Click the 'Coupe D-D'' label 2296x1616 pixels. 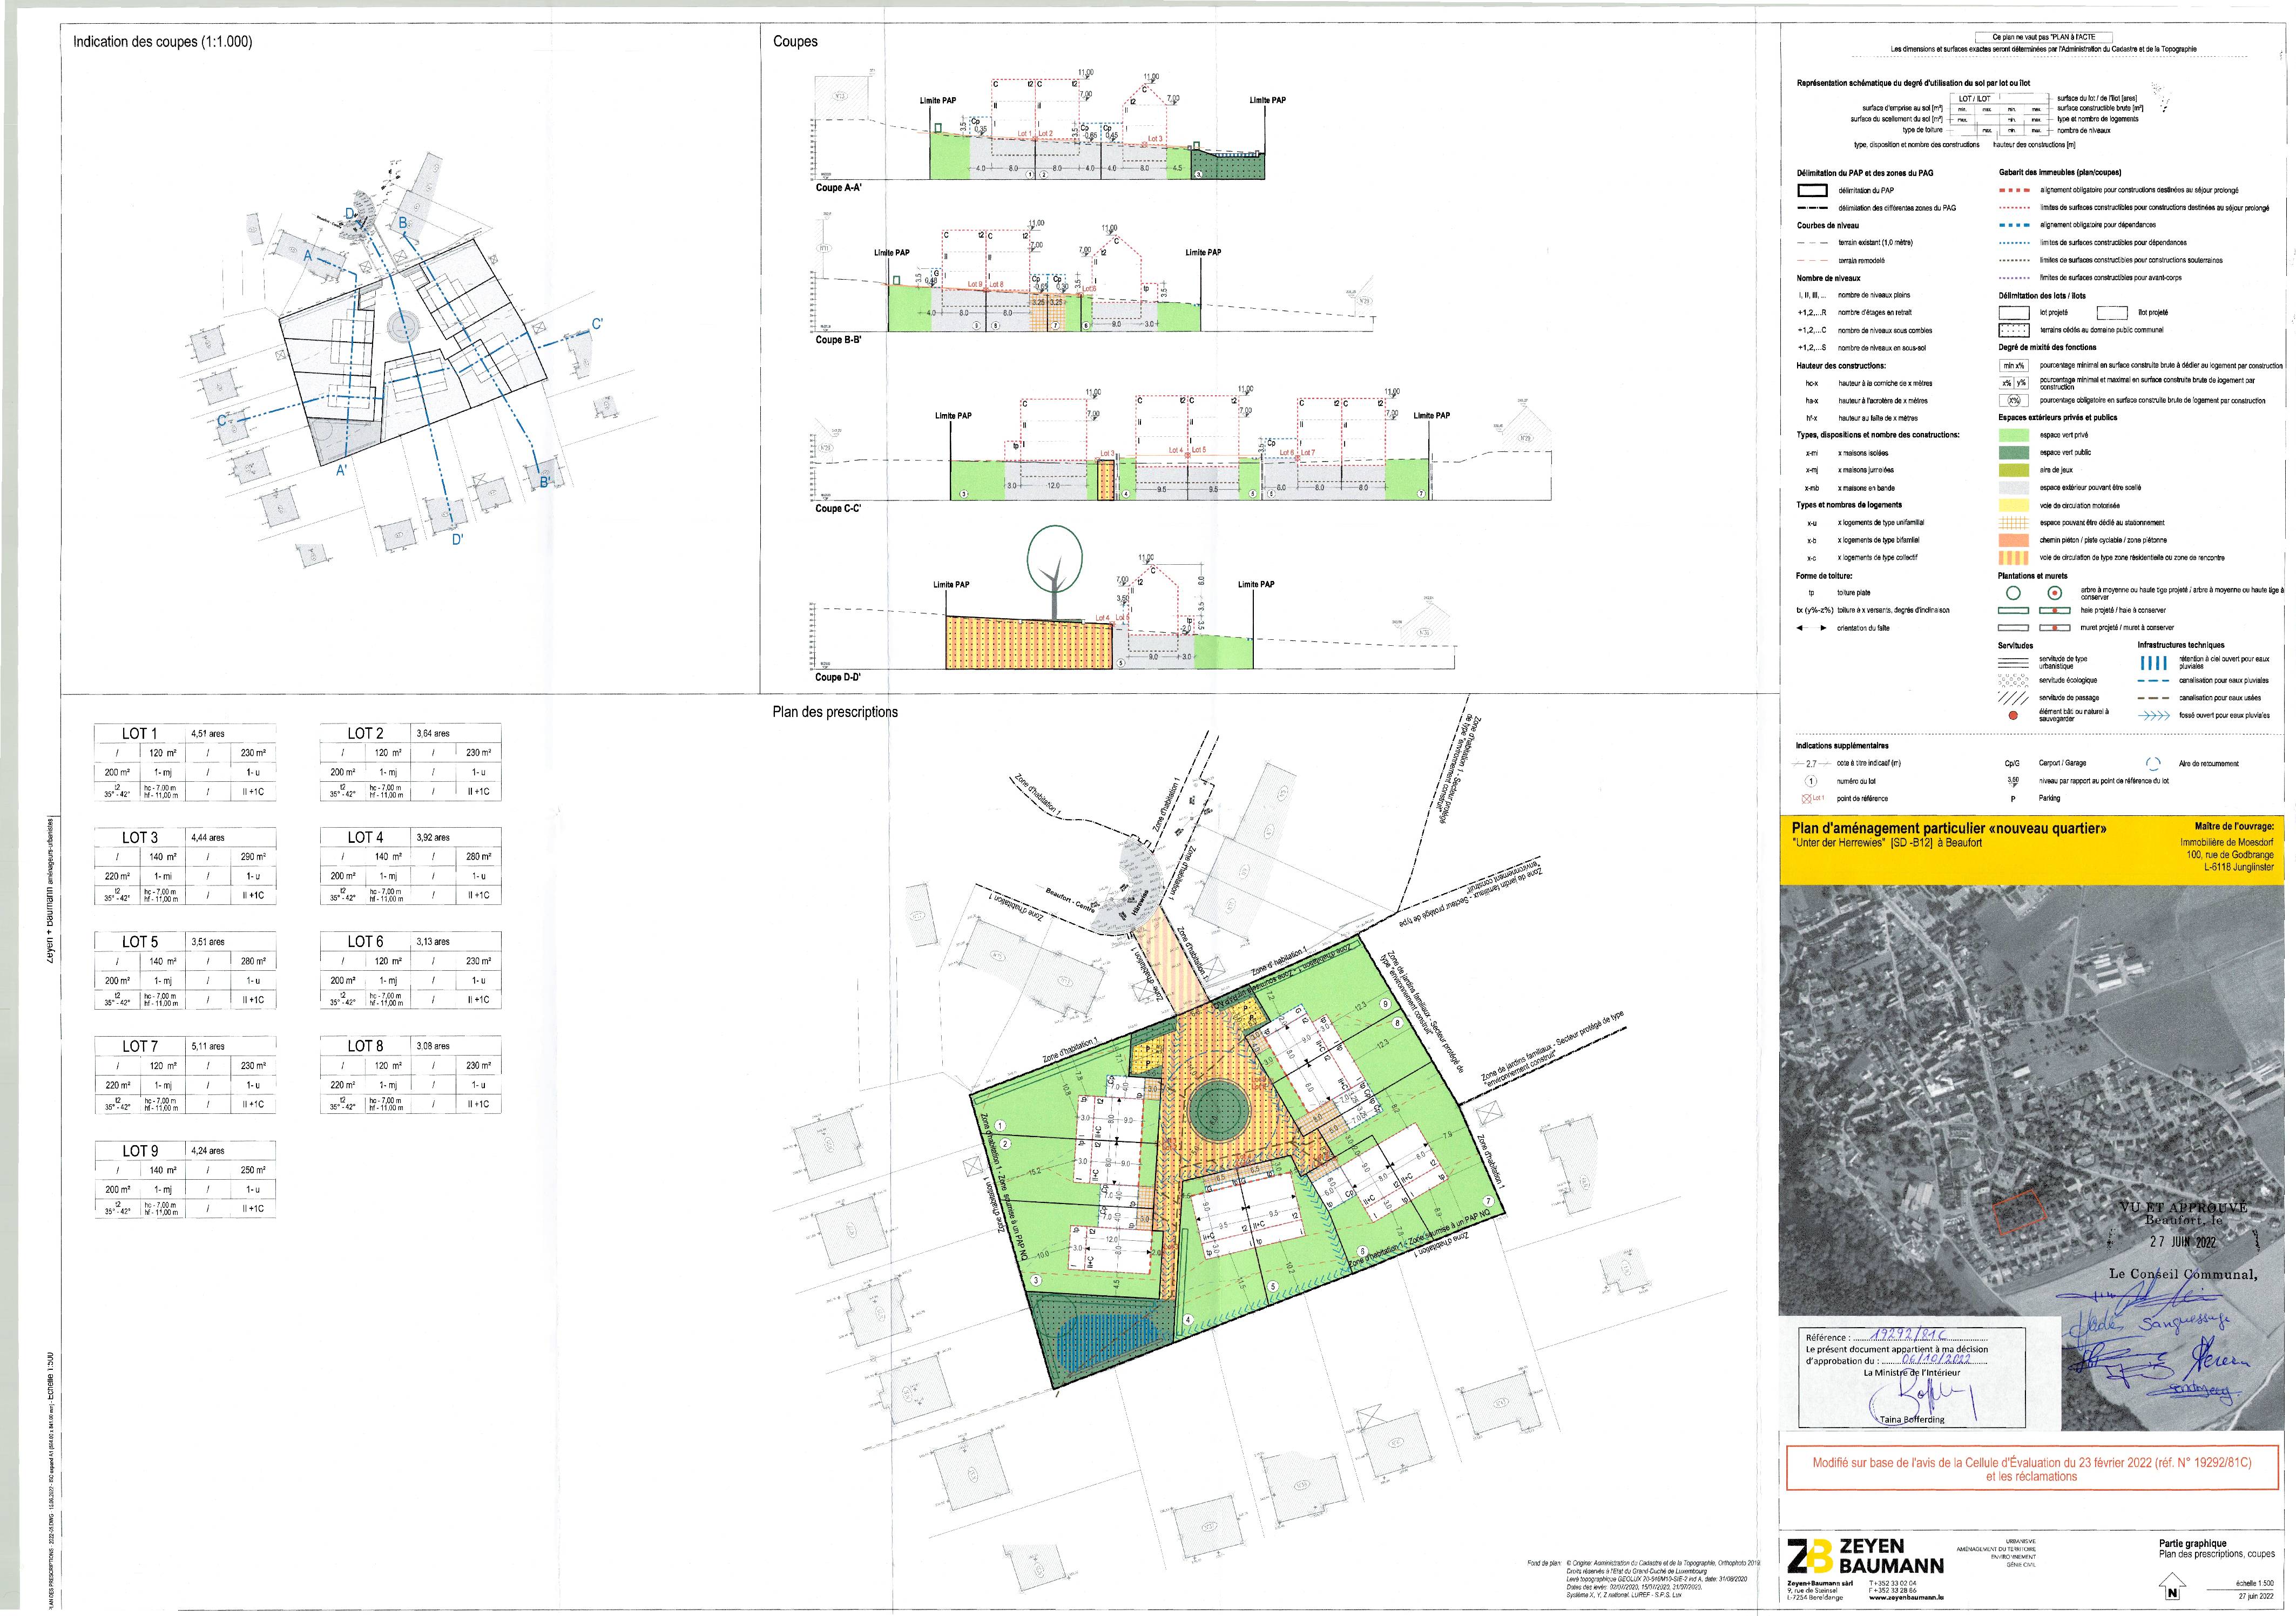pos(839,678)
